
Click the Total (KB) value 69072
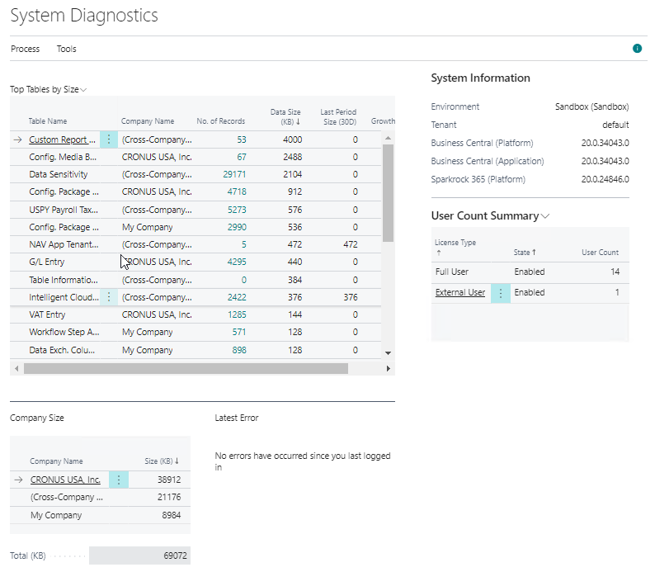coord(139,555)
